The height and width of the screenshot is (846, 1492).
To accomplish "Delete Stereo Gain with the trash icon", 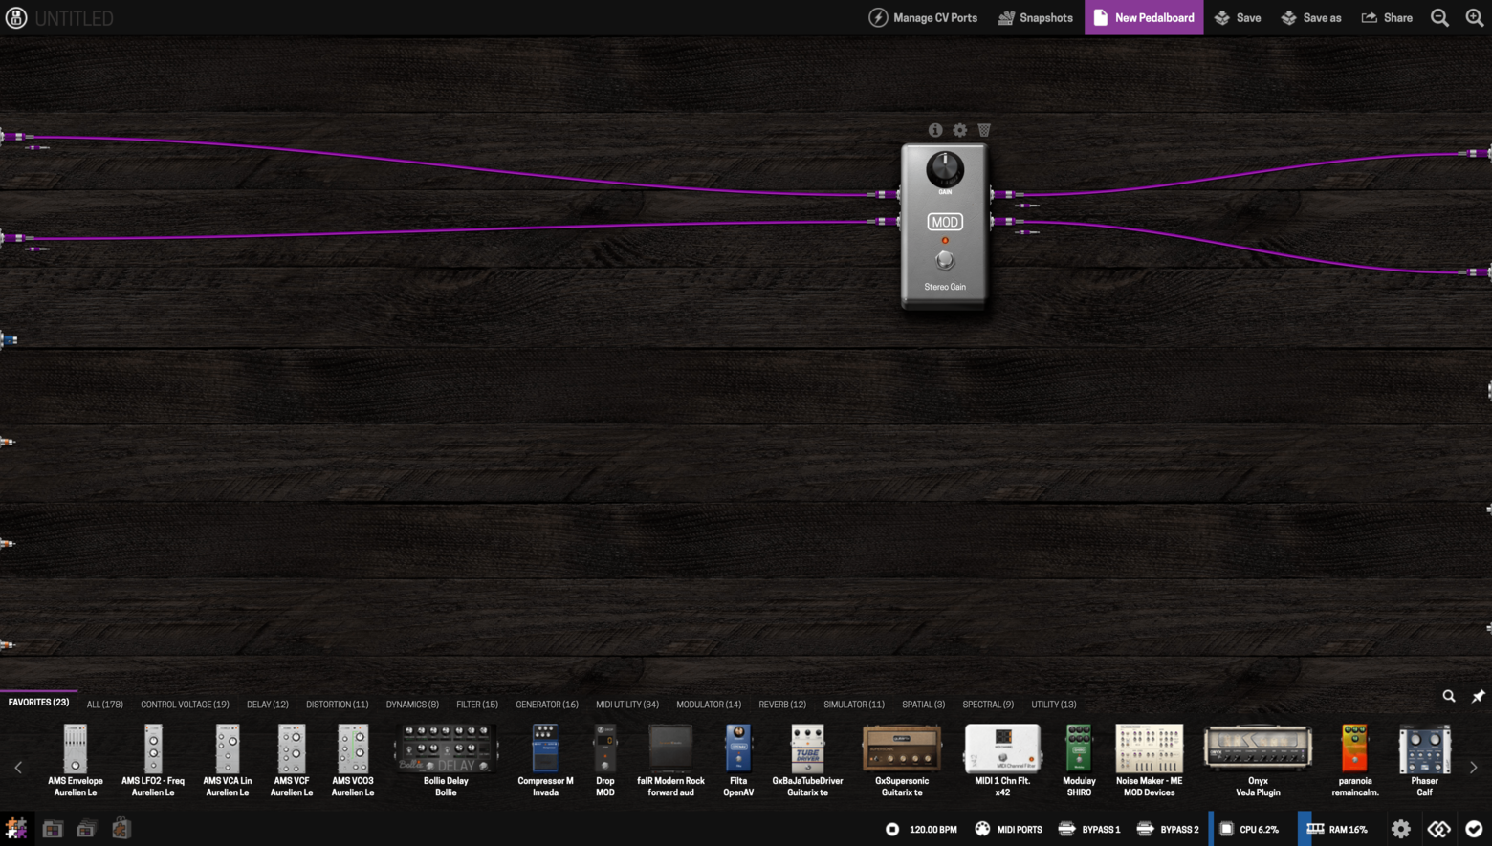I will pyautogui.click(x=984, y=130).
